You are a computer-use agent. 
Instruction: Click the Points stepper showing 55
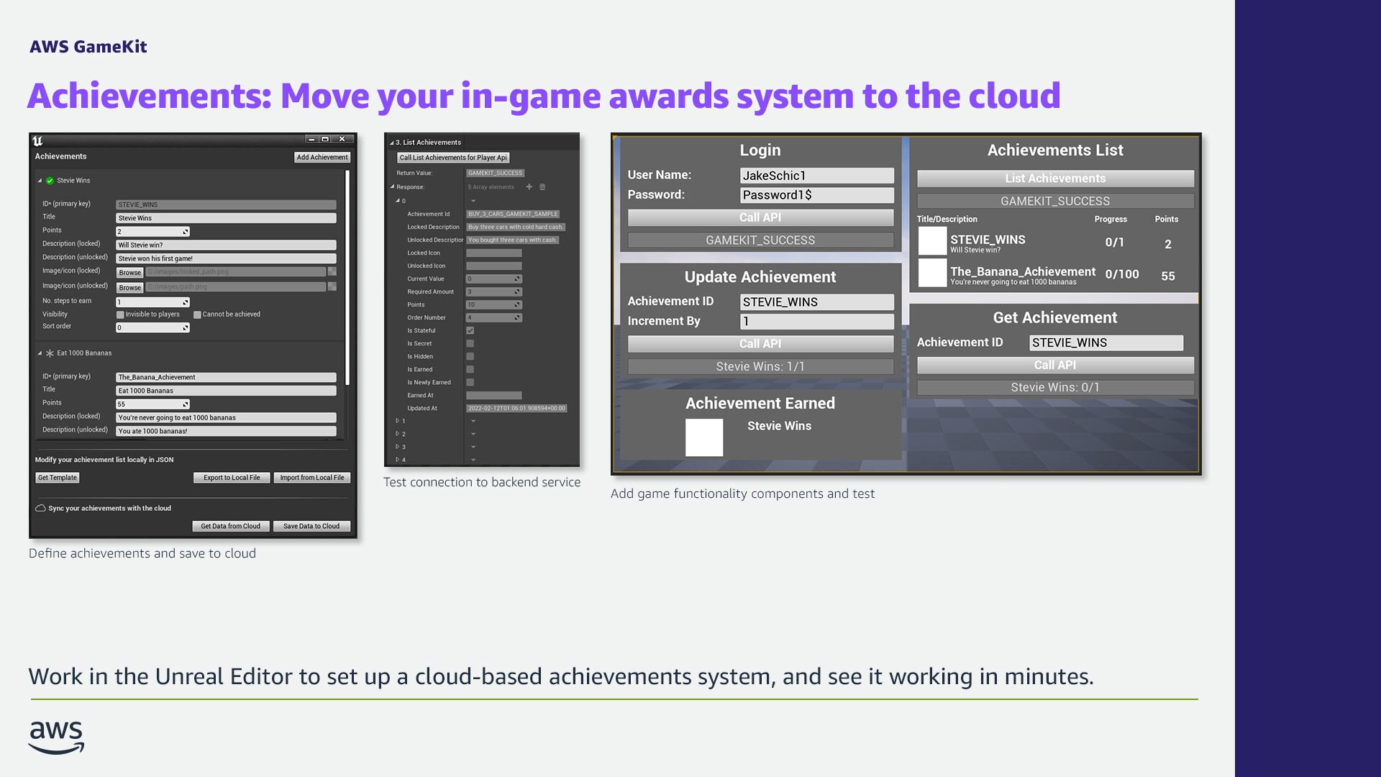[x=152, y=404]
